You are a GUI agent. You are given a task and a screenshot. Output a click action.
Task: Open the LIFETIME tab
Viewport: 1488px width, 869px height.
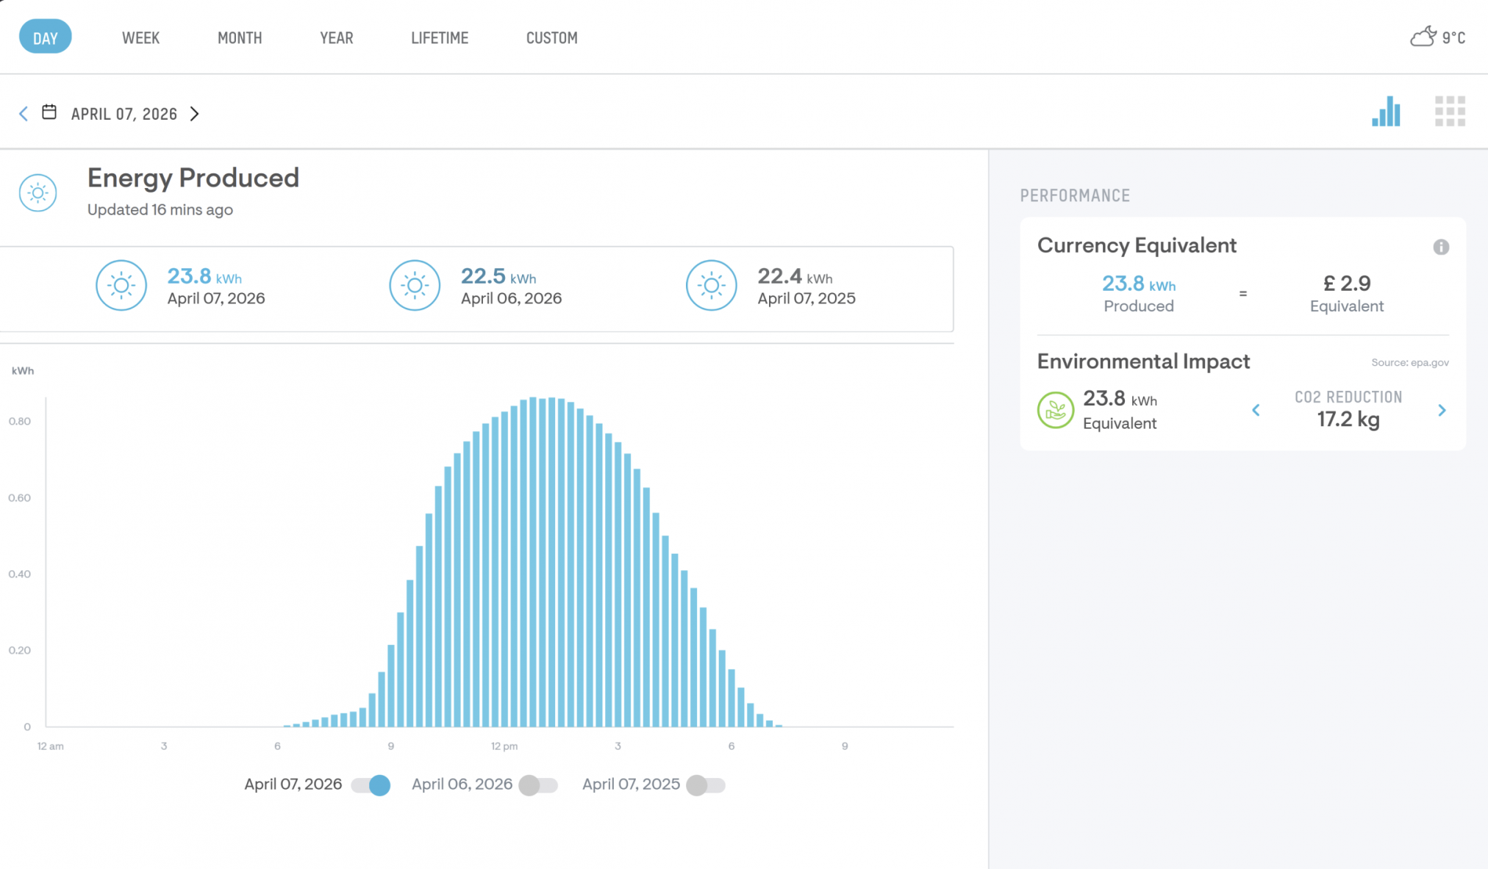tap(440, 37)
